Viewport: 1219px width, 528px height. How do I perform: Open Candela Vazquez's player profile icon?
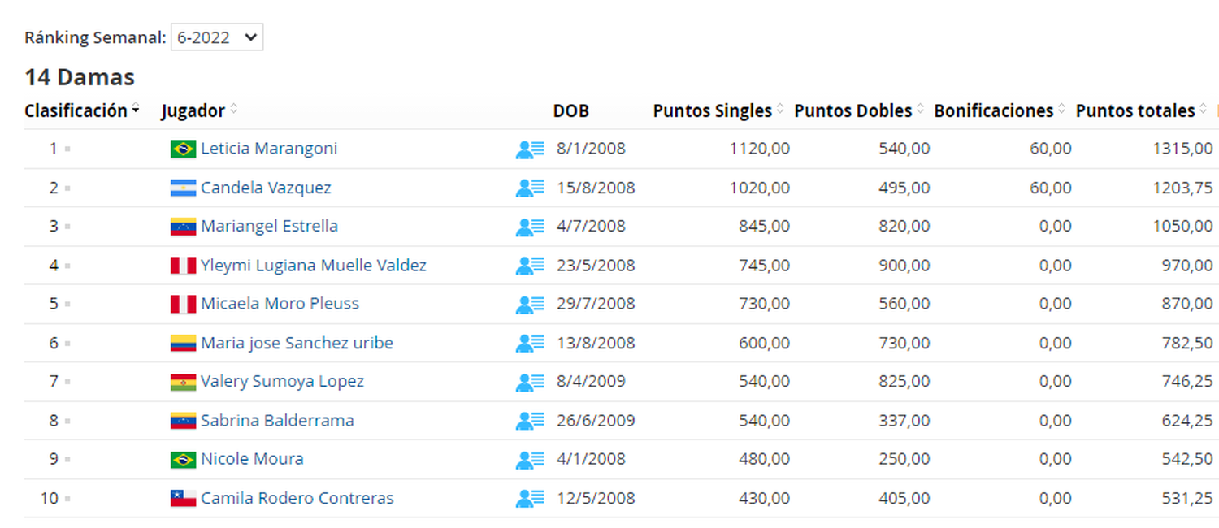point(530,188)
